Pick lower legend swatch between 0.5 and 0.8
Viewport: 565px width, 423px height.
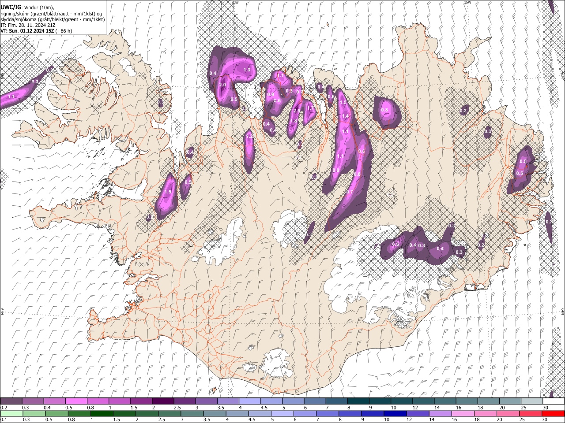[56, 414]
